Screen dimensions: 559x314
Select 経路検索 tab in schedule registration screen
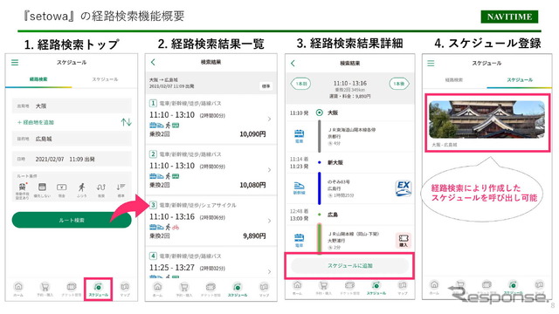click(x=454, y=80)
